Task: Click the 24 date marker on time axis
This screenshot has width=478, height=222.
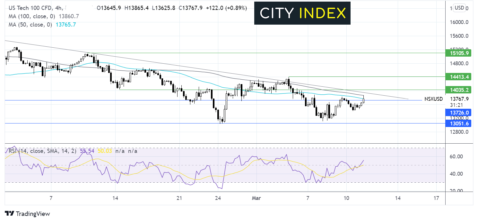Action: coord(218,198)
